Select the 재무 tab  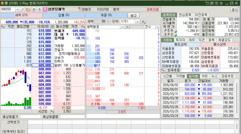pos(192,40)
